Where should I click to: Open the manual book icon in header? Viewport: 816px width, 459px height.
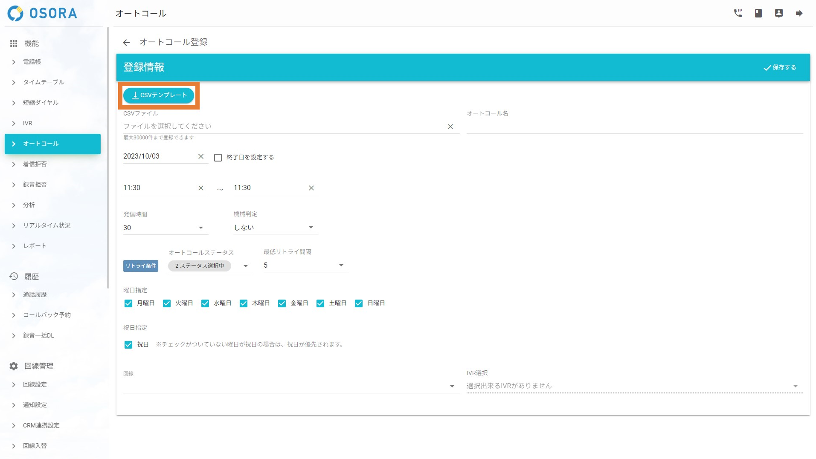coord(758,13)
